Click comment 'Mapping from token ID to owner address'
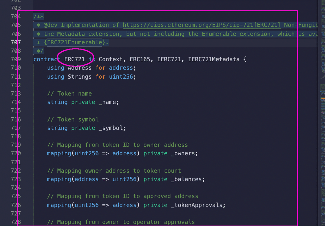 pyautogui.click(x=118, y=145)
